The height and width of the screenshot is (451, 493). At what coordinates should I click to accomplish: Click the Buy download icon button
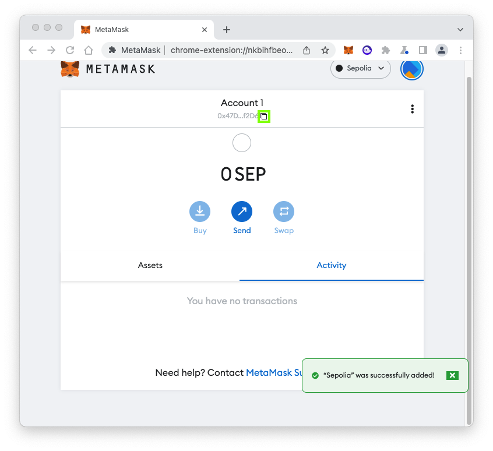(200, 211)
